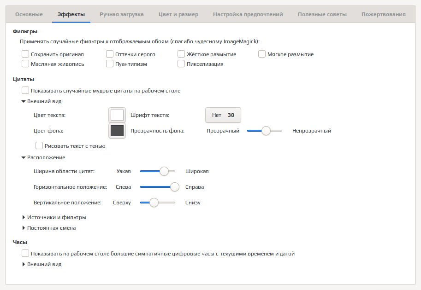Image resolution: width=421 pixels, height=290 pixels.
Task: Go to the Цвет и размер tab
Action: pyautogui.click(x=178, y=14)
